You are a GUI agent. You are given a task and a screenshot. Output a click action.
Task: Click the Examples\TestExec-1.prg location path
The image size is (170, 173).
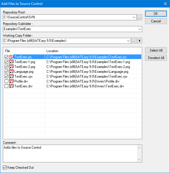pyautogui.click(x=88, y=62)
